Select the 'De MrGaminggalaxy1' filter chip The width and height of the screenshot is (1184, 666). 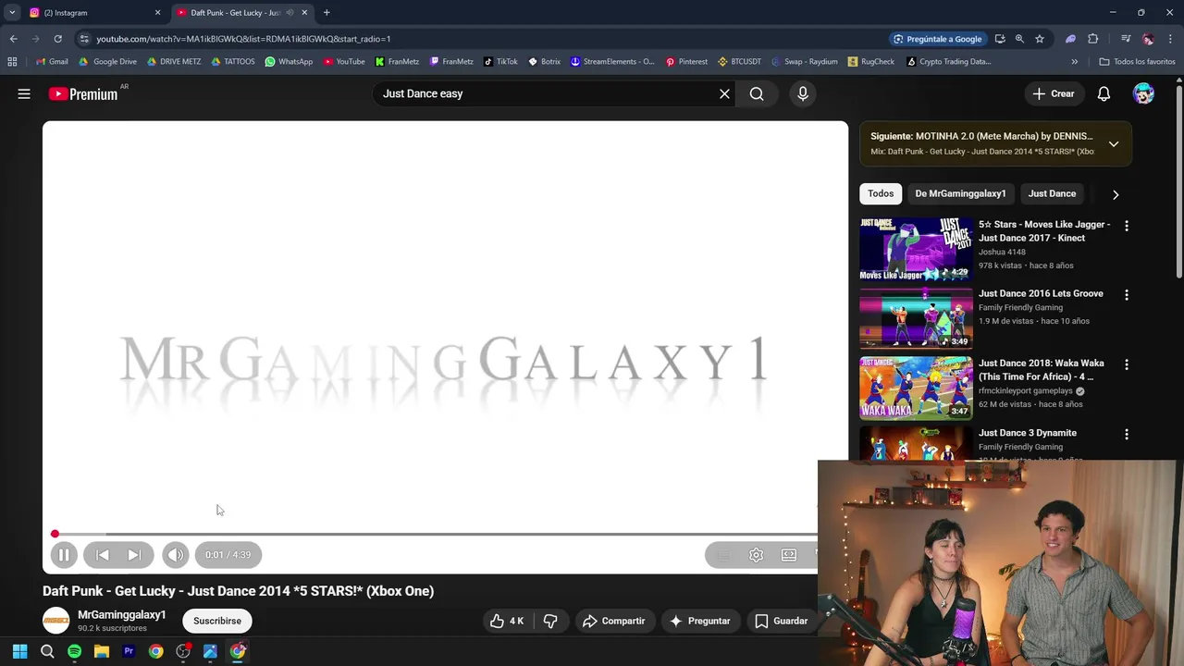click(960, 193)
